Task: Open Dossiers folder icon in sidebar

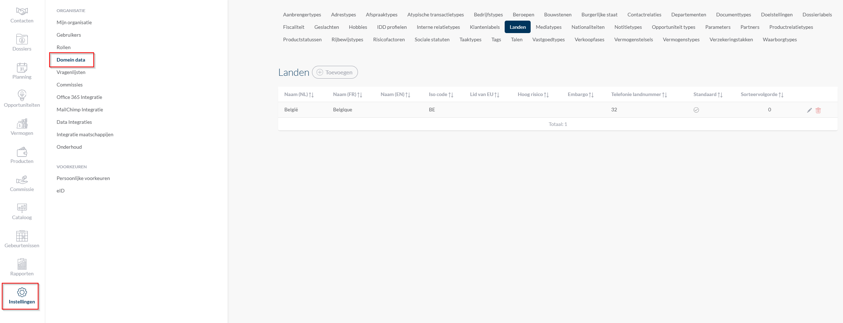Action: (x=22, y=39)
